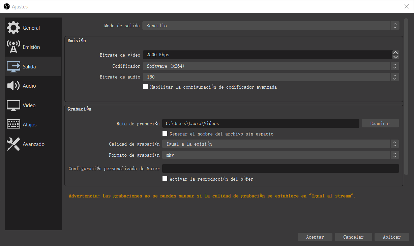Open the Modo de salida dropdown

[x=270, y=26]
